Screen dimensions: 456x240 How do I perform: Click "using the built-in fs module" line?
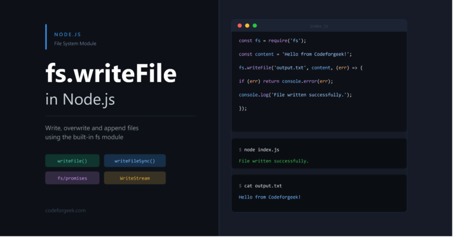click(84, 137)
